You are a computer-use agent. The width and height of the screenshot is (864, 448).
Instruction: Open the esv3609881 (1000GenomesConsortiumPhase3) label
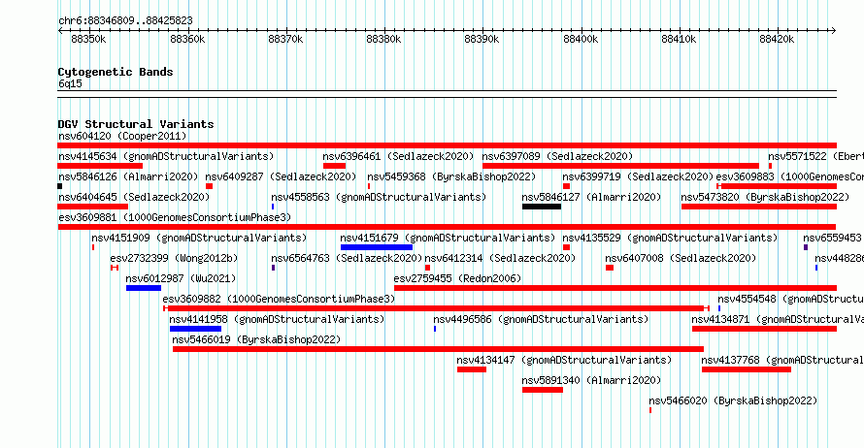pyautogui.click(x=175, y=217)
